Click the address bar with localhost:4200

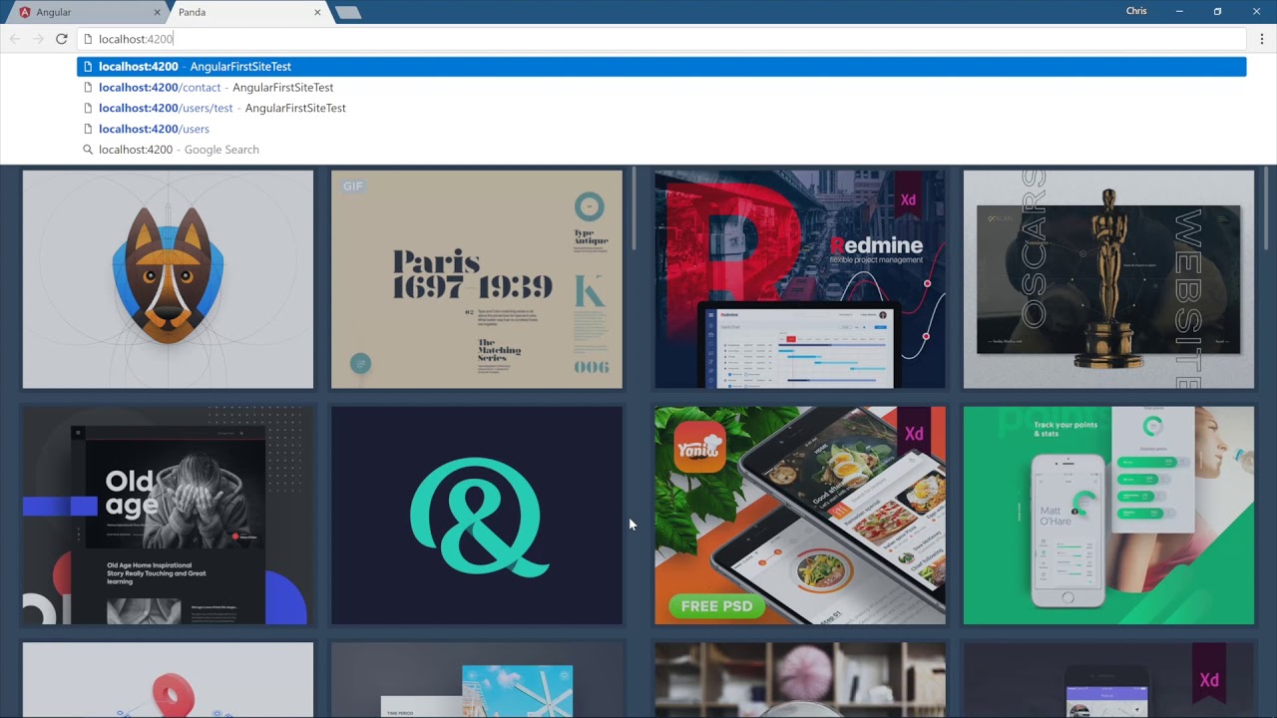pos(661,39)
